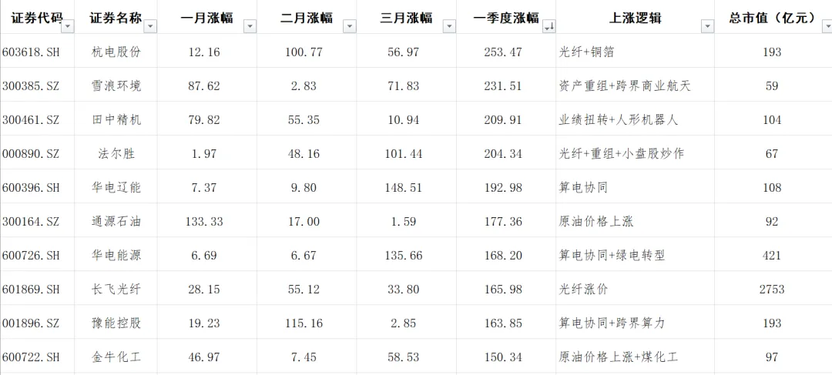Click the 三月涨幅 filter arrow
Viewport: 832px width, 375px height.
(448, 26)
